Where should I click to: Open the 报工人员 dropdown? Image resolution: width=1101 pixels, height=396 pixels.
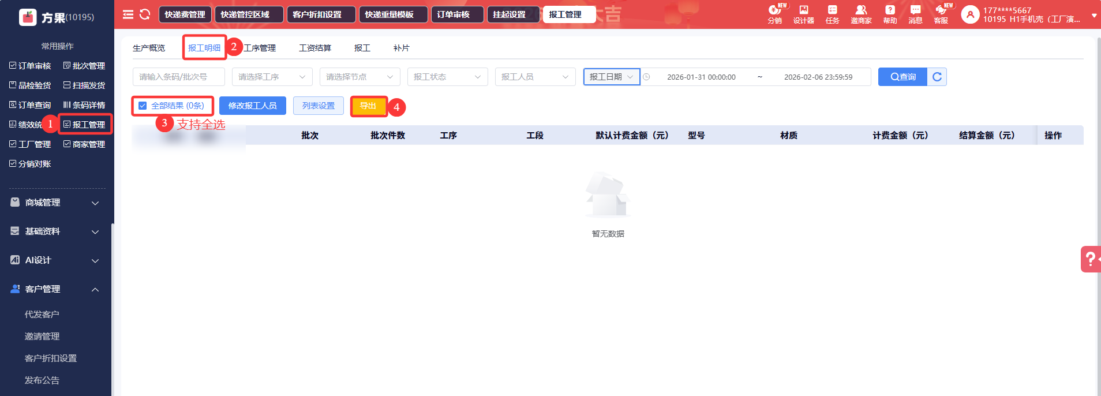click(535, 77)
